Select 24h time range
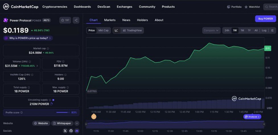Viewport: 278px width, 135px height. click(x=227, y=30)
